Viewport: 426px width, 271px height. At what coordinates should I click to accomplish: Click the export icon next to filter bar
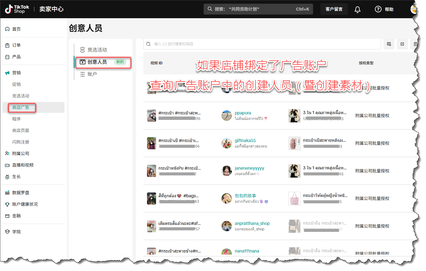402,44
